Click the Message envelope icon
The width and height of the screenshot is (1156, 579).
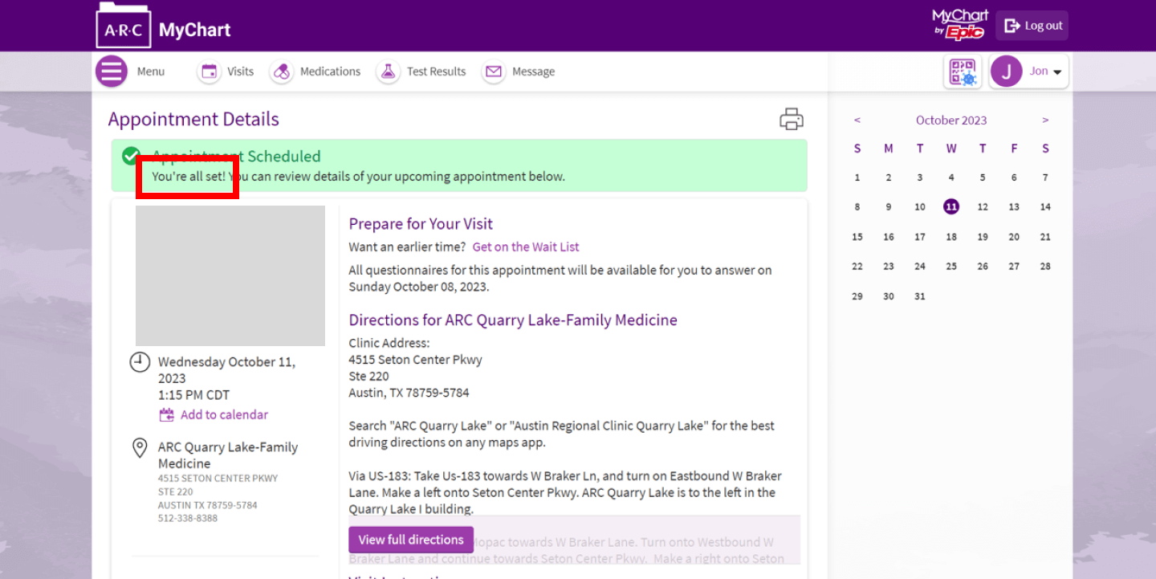[x=494, y=71]
